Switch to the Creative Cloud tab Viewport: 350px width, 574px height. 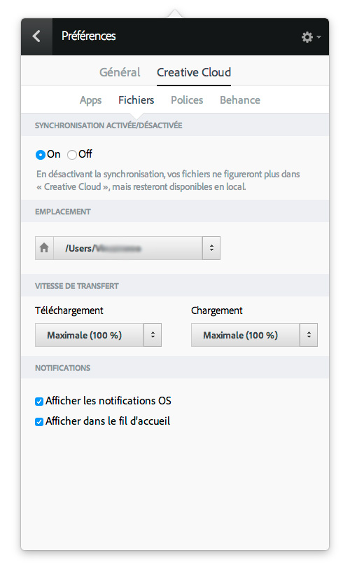[194, 72]
